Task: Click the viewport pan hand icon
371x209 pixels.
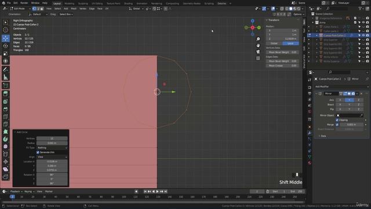Action: pyautogui.click(x=258, y=45)
